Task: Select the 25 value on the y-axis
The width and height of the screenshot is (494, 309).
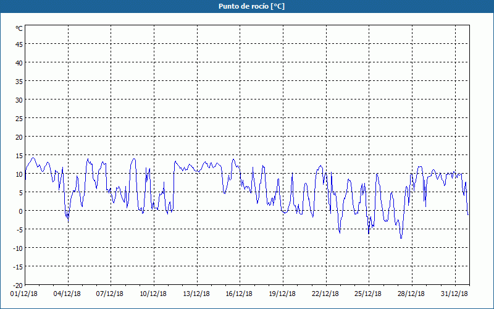Action: coord(19,118)
